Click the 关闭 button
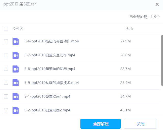The width and height of the screenshot is (163, 132). click(140, 124)
